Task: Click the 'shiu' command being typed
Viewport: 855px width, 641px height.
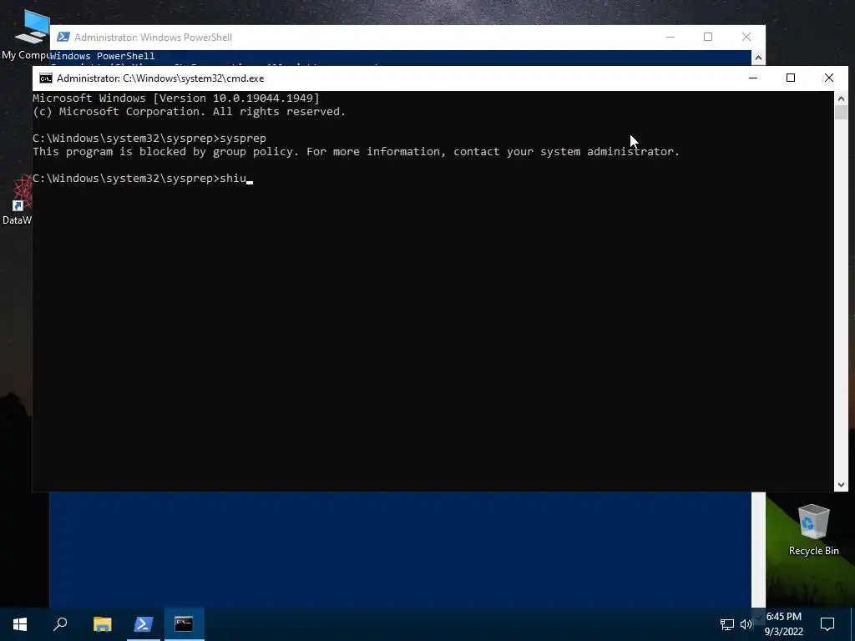Action: coord(233,179)
